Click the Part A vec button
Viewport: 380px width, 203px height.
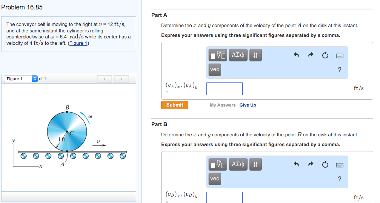point(215,70)
